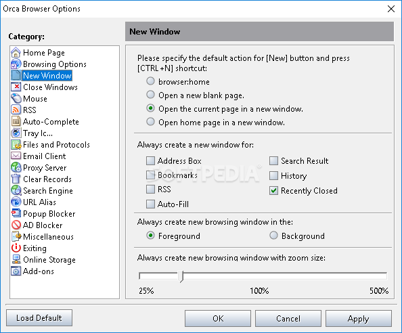Click the Browsing Options icon
The width and height of the screenshot is (402, 333).
tap(16, 64)
